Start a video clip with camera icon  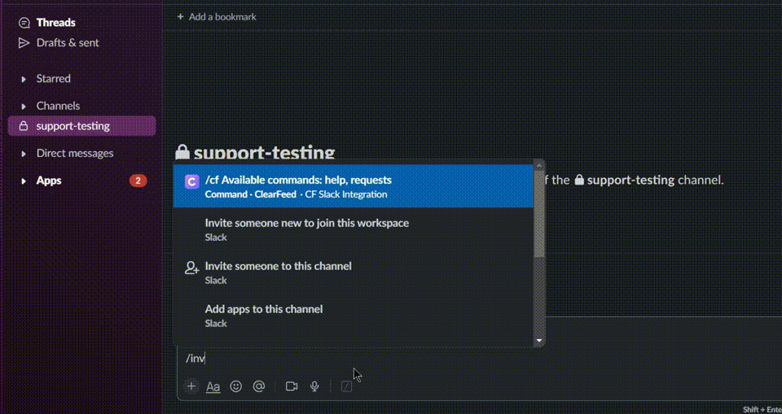292,386
